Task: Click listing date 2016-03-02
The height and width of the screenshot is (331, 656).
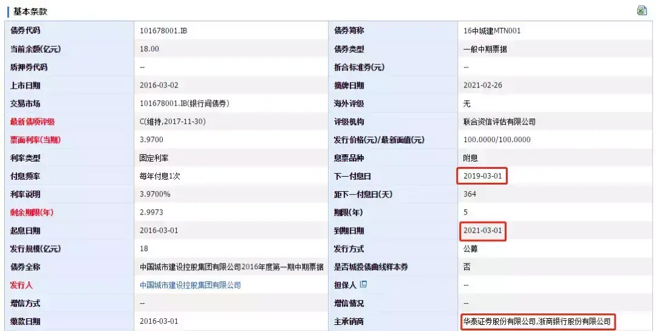Action: click(x=159, y=86)
